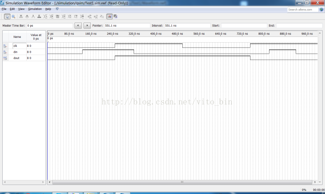Click the Pointer value field
Viewport: 325px width, 194px height.
127,25
